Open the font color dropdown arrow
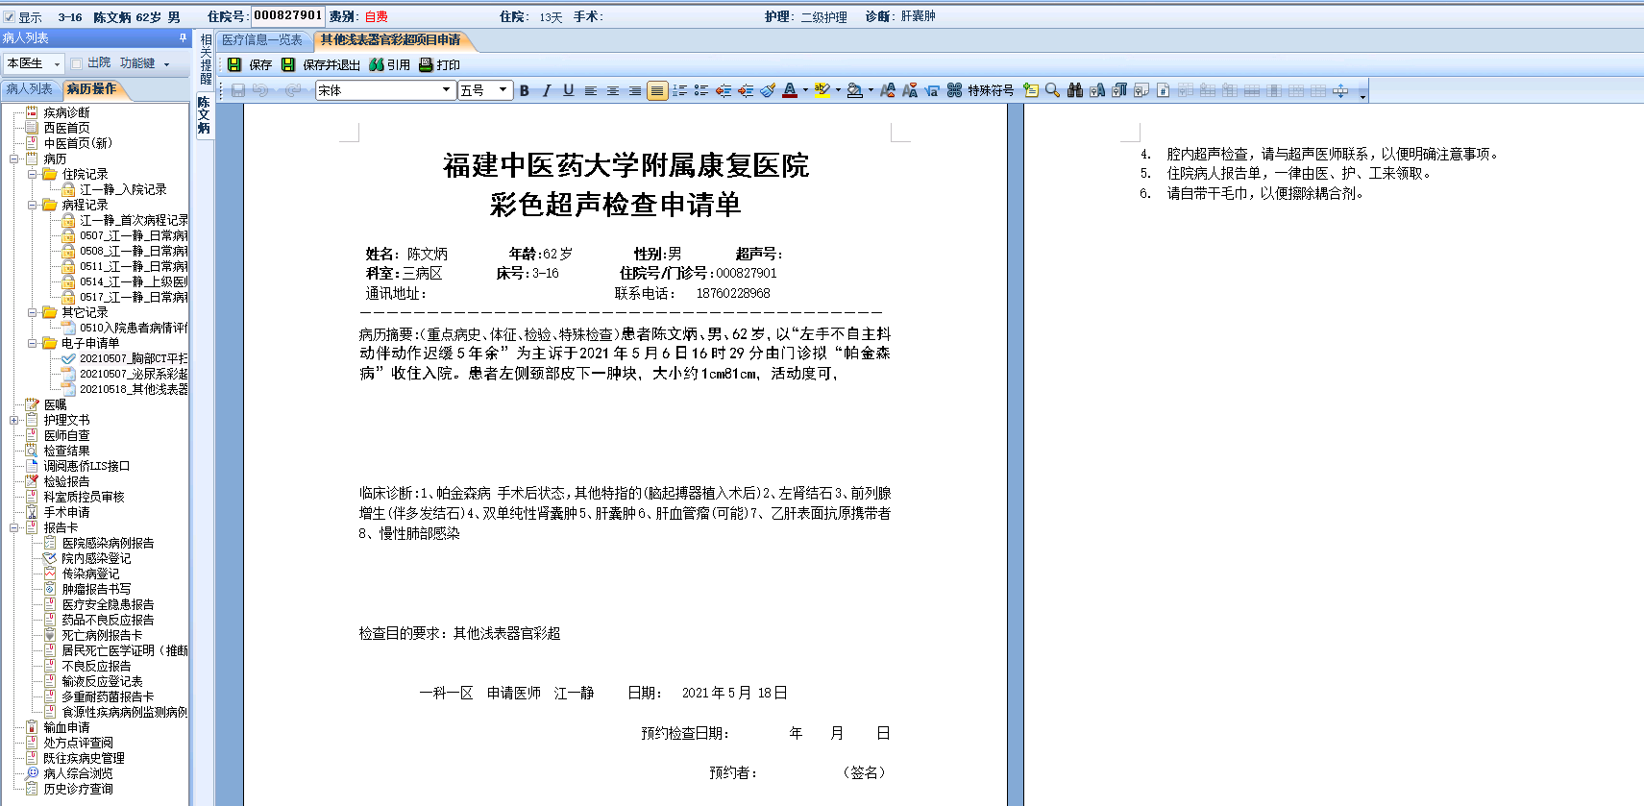This screenshot has height=806, width=1644. tap(805, 90)
